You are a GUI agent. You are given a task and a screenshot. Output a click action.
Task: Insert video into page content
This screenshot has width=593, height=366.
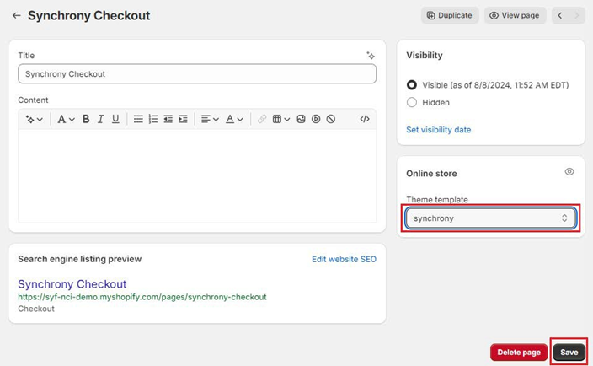tap(316, 119)
